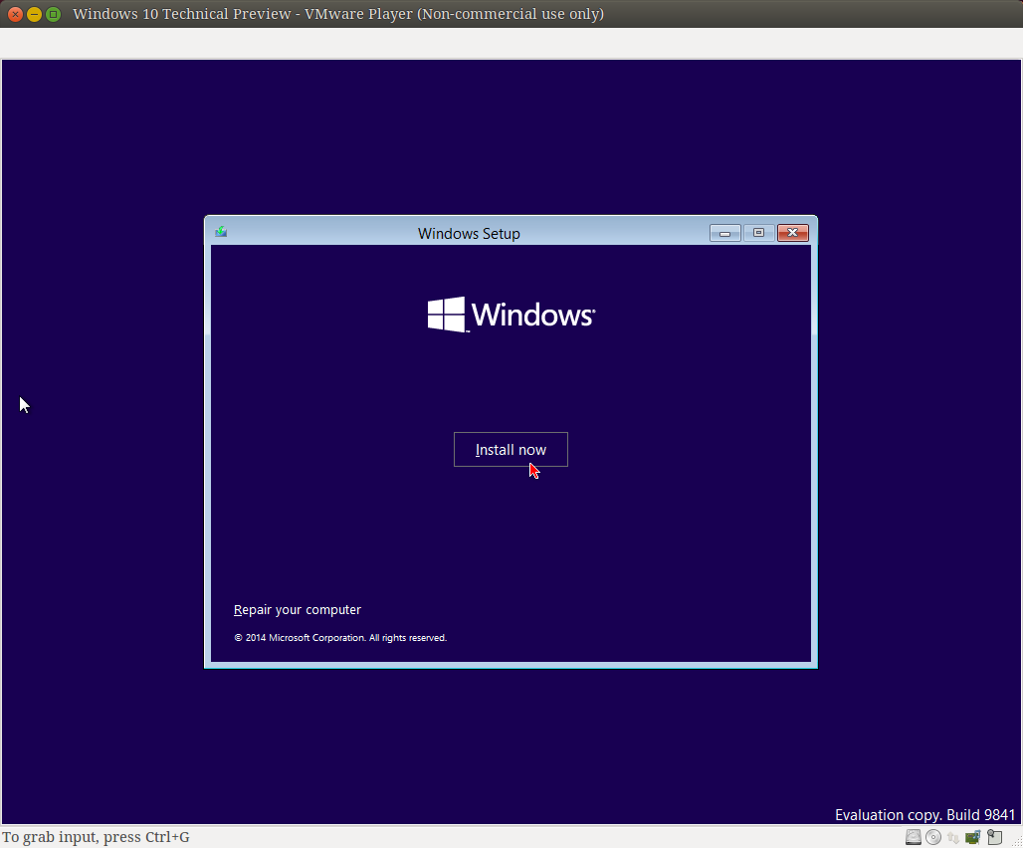Click the Windows Setup title bar icon

click(221, 232)
